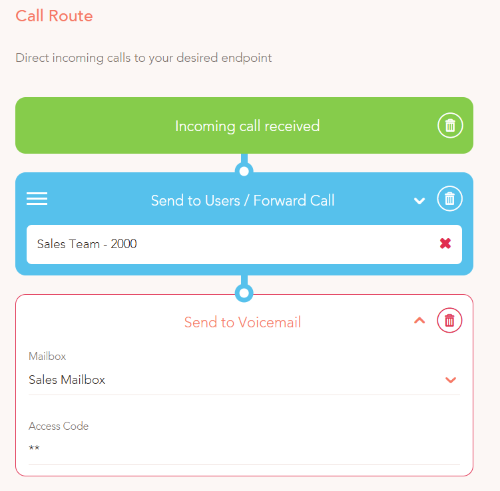Viewport: 500px width, 491px height.
Task: Select the Sales Mailbox field value
Action: pyautogui.click(x=244, y=380)
